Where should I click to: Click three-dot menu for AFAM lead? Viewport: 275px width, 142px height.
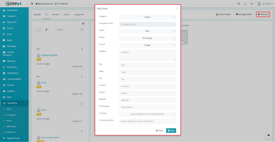tap(82, 77)
